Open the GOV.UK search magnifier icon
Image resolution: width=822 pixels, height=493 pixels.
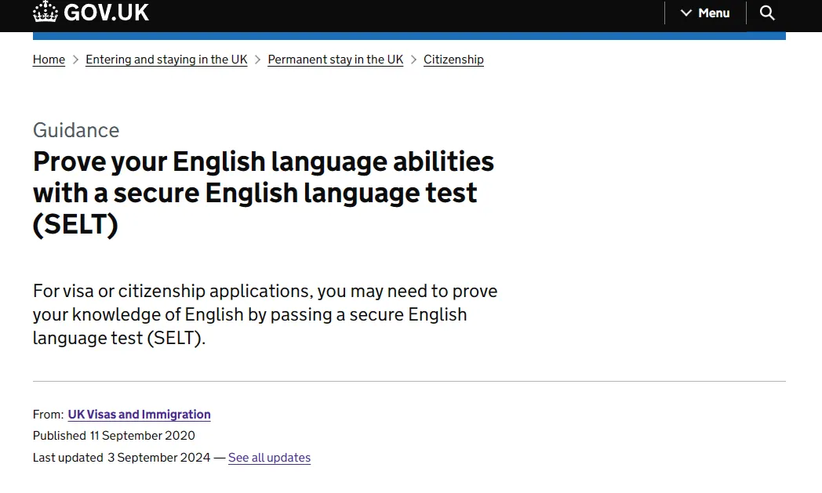click(x=767, y=13)
